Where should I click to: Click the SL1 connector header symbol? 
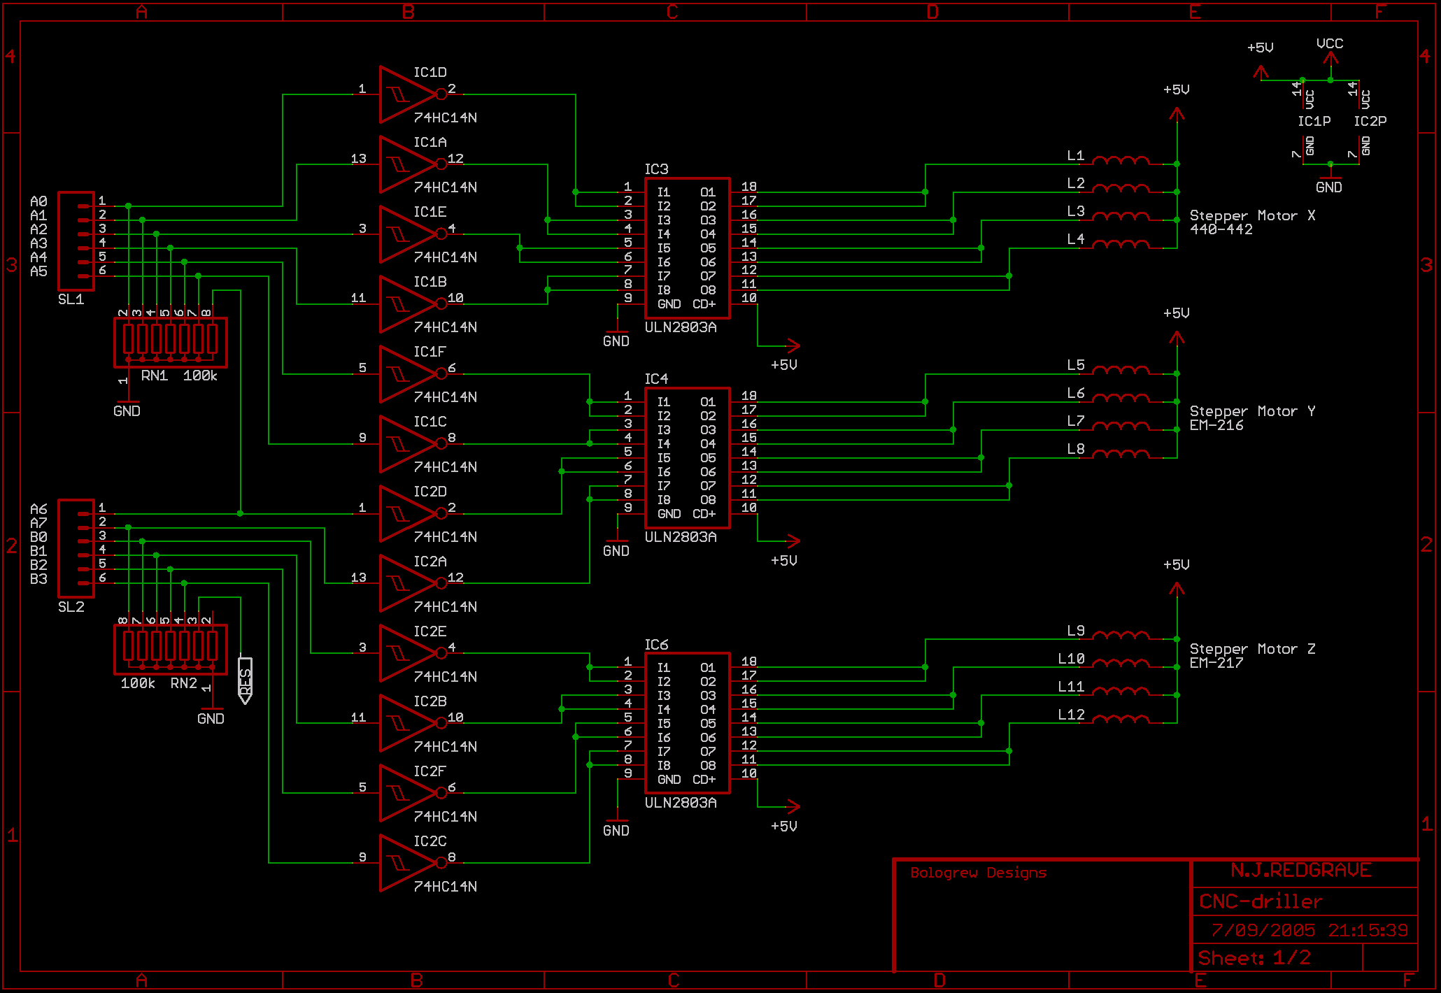point(76,241)
